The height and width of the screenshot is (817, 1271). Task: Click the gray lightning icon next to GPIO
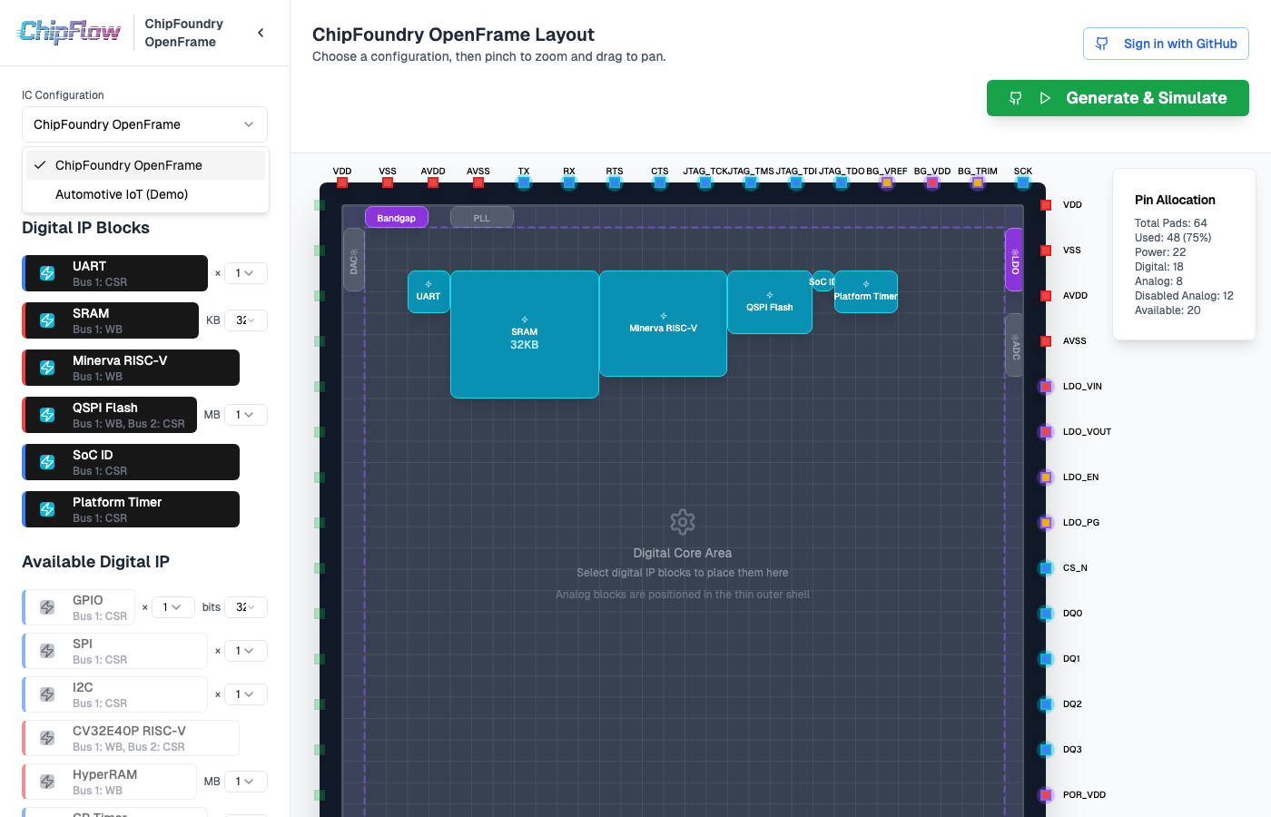pyautogui.click(x=47, y=607)
